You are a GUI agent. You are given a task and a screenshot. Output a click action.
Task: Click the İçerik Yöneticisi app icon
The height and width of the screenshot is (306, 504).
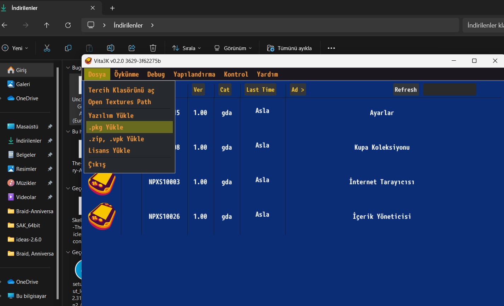[102, 216]
